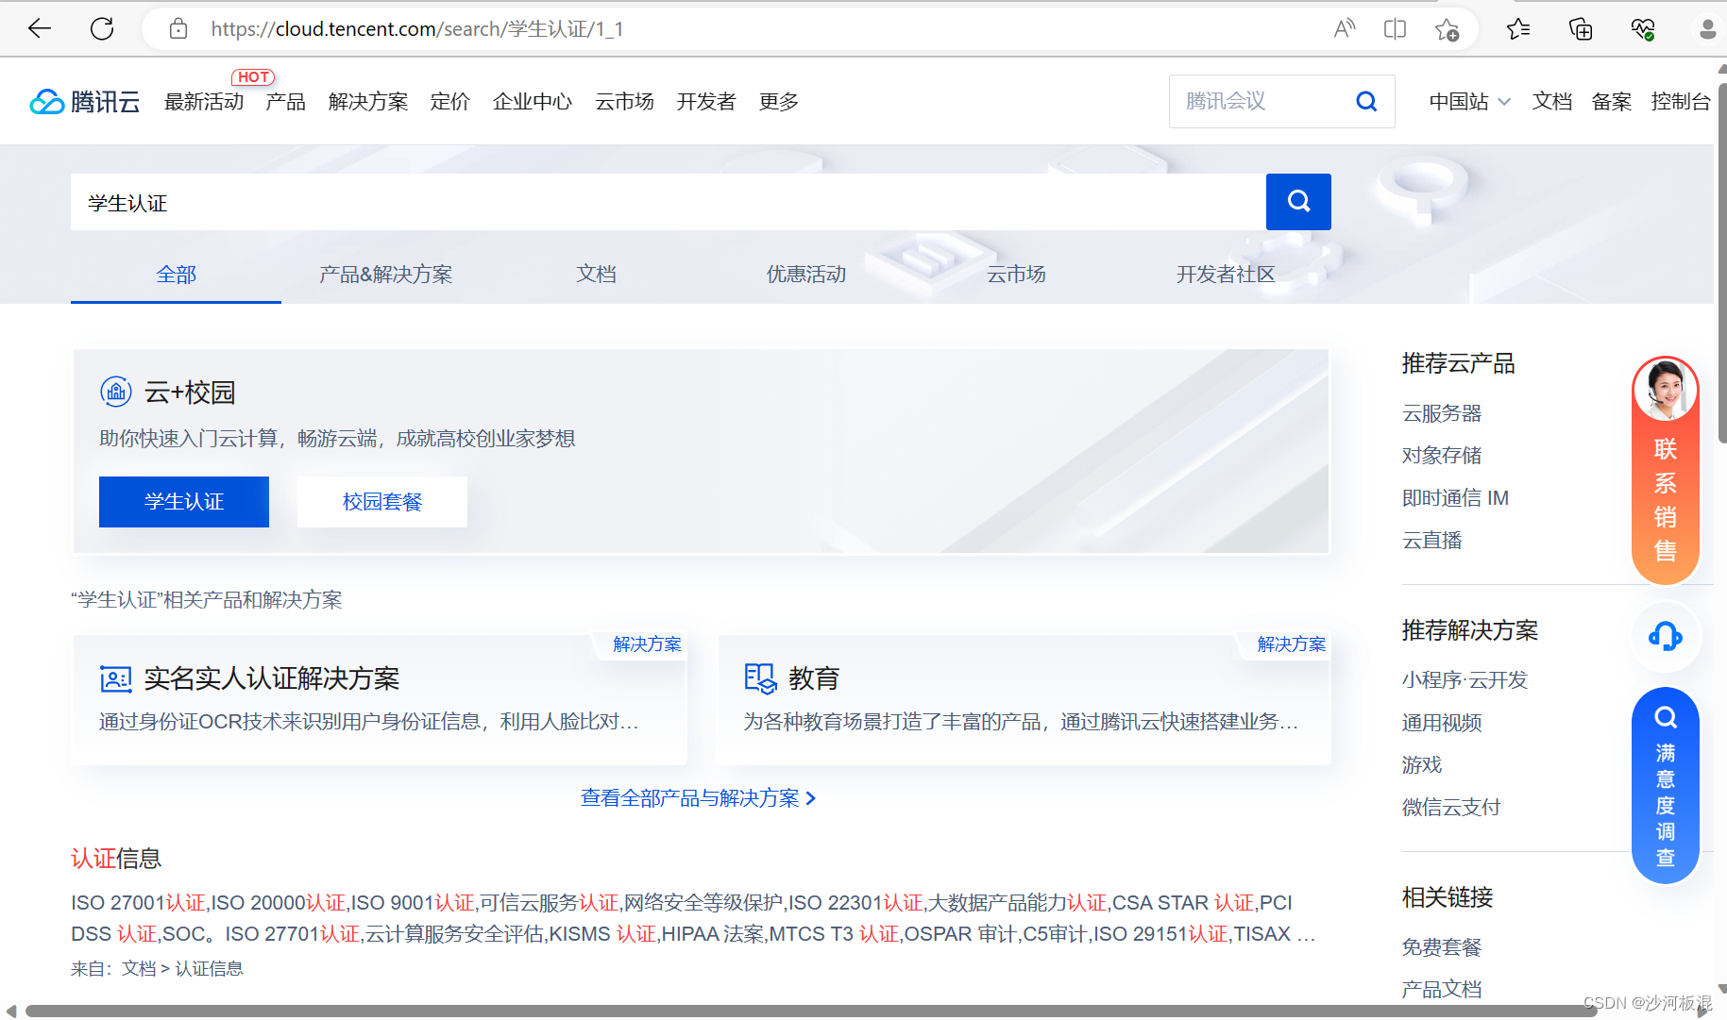Open the 开发者 menu item
This screenshot has height=1020, width=1727.
click(x=706, y=101)
